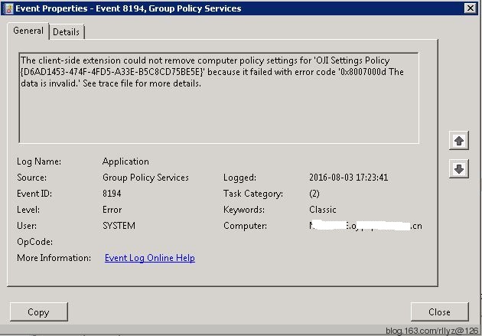The height and width of the screenshot is (336, 482).
Task: Click the Logged timestamp 2016-08-03 17:23:41
Action: (x=349, y=178)
